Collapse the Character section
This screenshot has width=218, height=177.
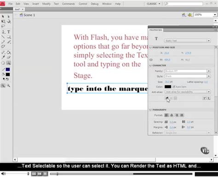coord(150,66)
